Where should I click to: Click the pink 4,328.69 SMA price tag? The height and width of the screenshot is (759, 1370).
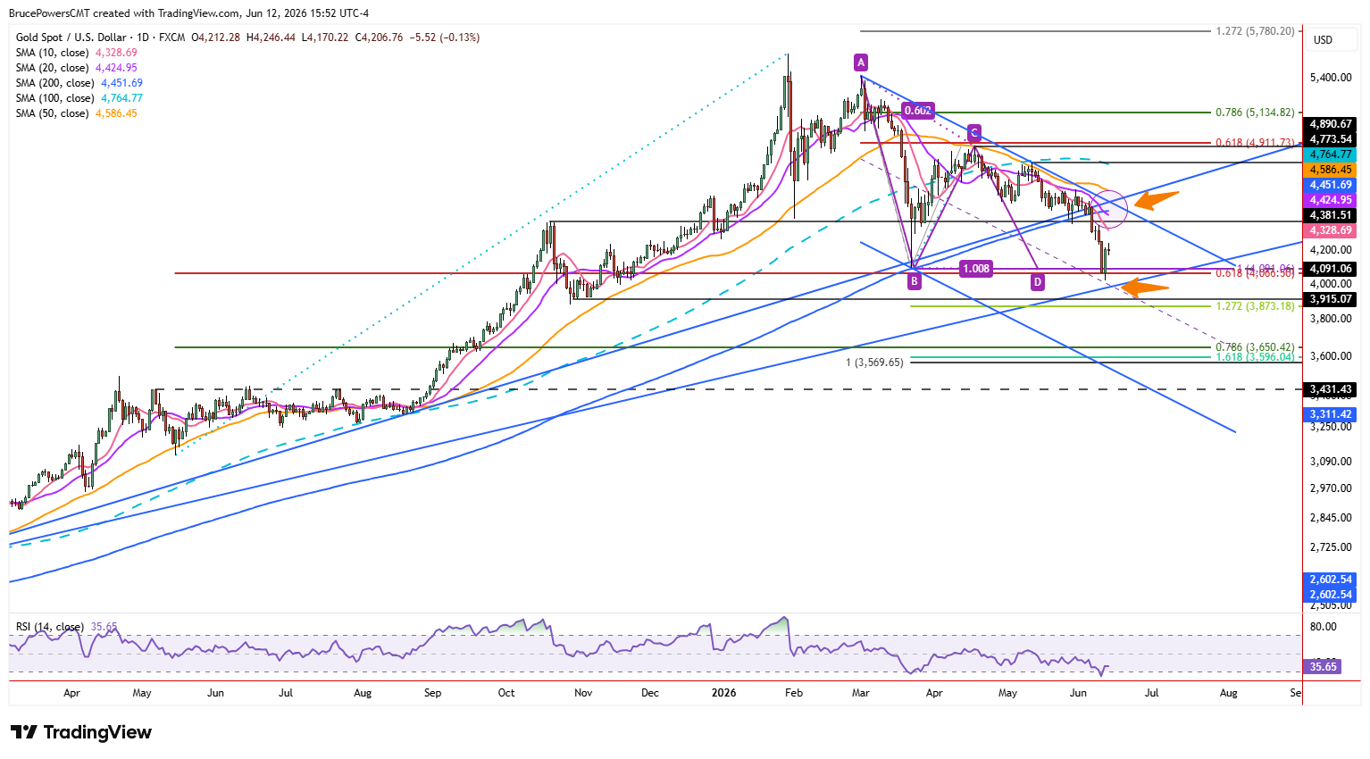(1331, 230)
